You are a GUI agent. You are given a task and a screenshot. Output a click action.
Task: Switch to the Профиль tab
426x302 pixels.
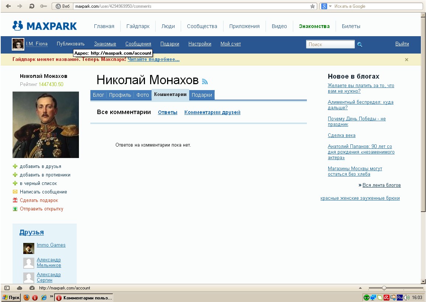(x=120, y=95)
